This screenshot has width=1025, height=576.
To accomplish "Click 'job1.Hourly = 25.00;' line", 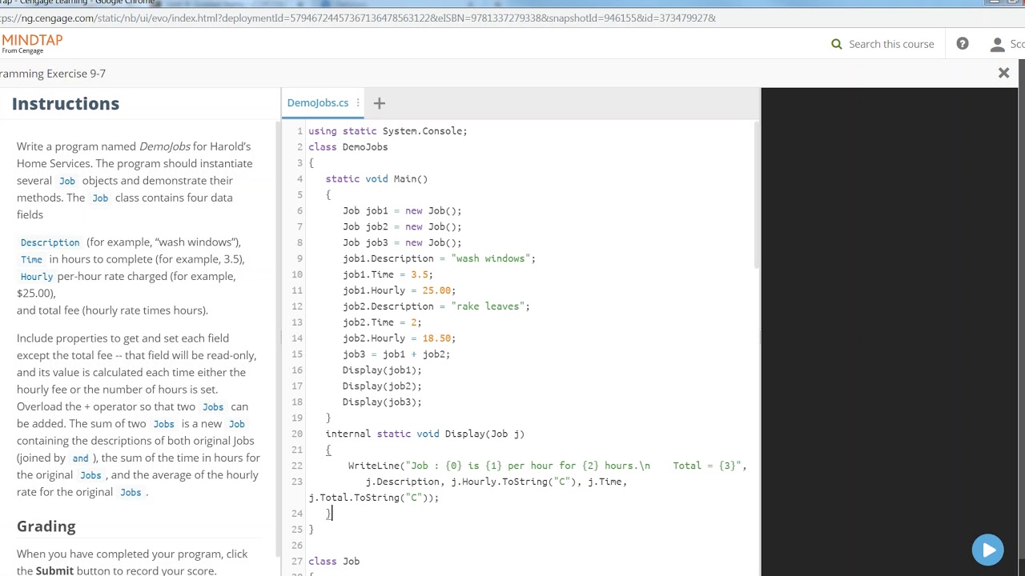I will pos(399,290).
